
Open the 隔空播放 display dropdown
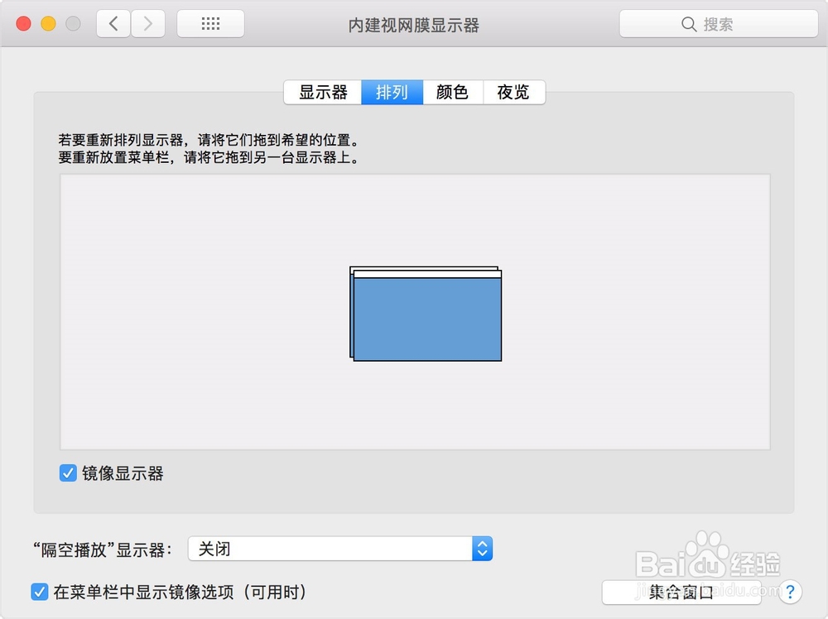(x=340, y=549)
